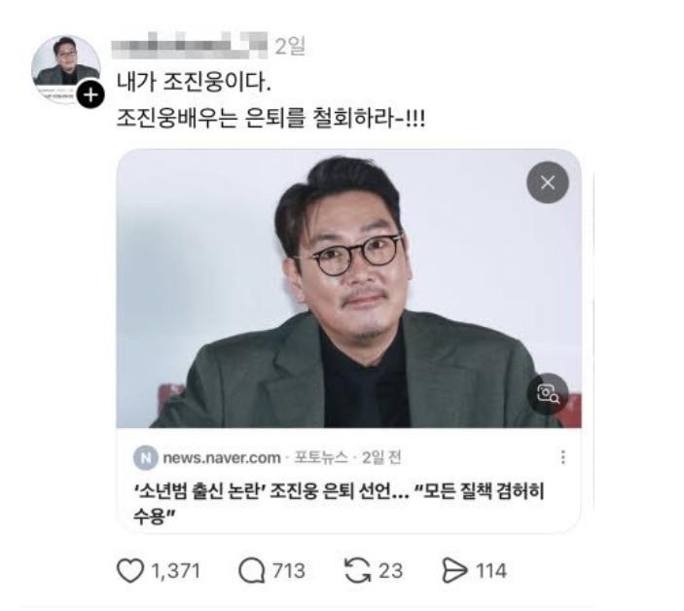Open replies via the speech bubble icon
This screenshot has height=611, width=684.
click(252, 571)
